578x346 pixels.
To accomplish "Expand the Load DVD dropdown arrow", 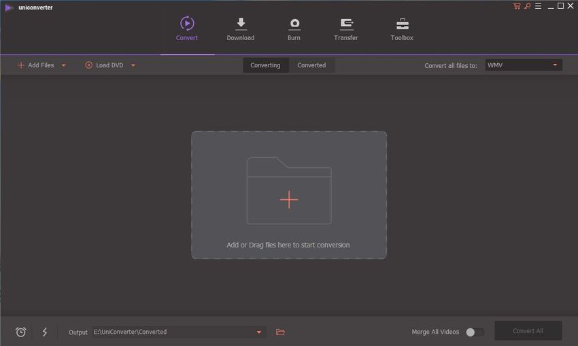I will click(133, 65).
